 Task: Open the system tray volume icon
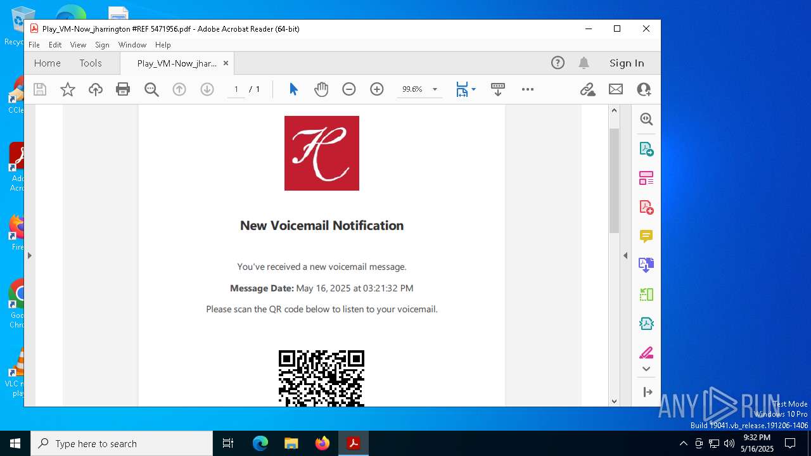coord(729,443)
